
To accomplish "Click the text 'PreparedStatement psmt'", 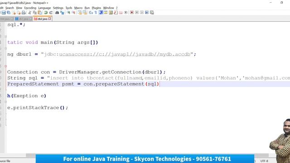I will click(x=41, y=84).
